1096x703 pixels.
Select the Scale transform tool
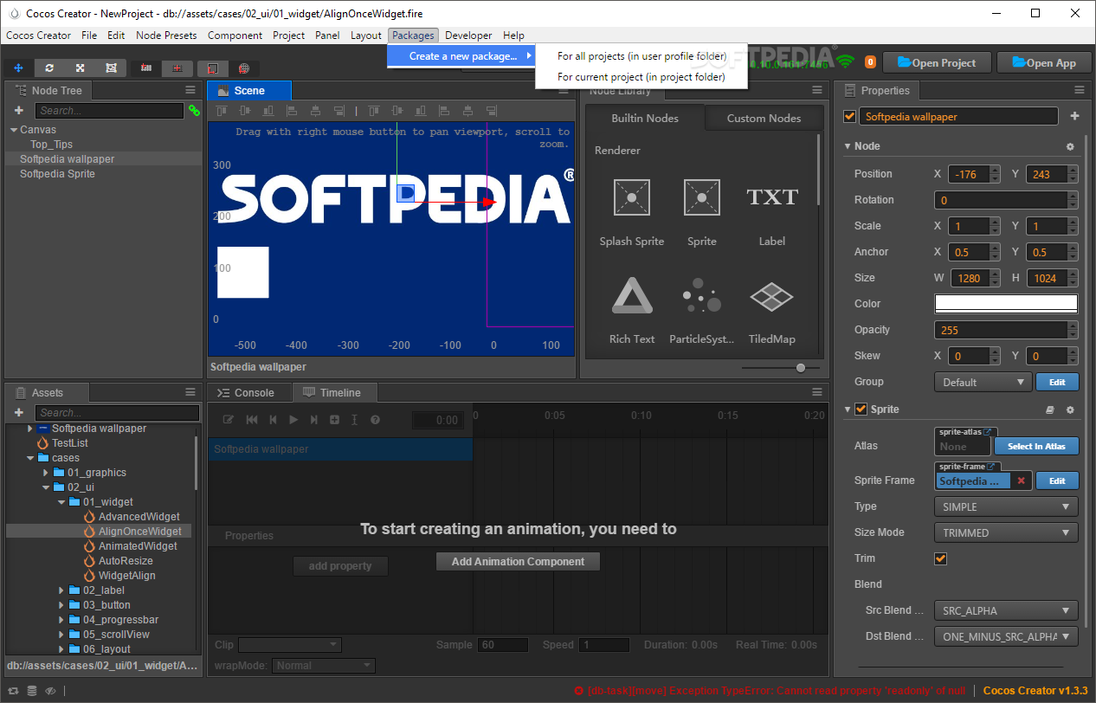point(80,68)
